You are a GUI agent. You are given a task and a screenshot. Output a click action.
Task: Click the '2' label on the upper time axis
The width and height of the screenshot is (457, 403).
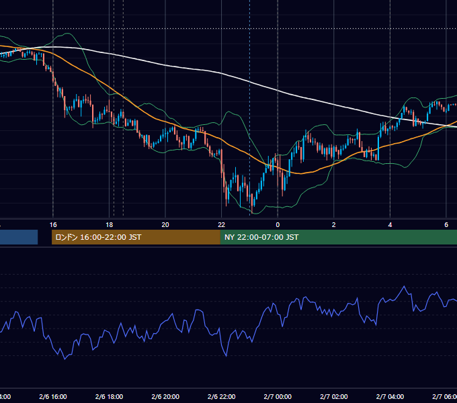pos(334,225)
